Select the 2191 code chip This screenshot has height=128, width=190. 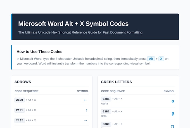tap(20, 110)
